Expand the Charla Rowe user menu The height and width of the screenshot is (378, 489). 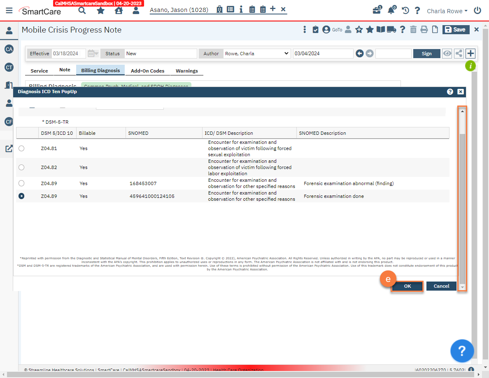(x=447, y=11)
